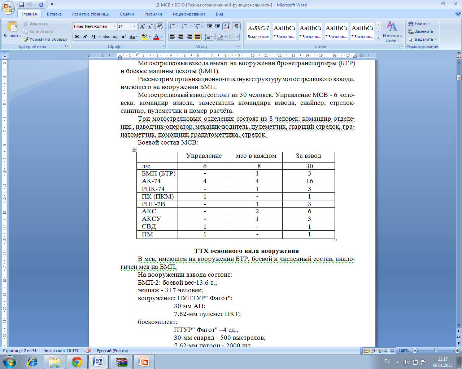Increase paragraph indent
This screenshot has width=462, height=369.
(x=217, y=26)
